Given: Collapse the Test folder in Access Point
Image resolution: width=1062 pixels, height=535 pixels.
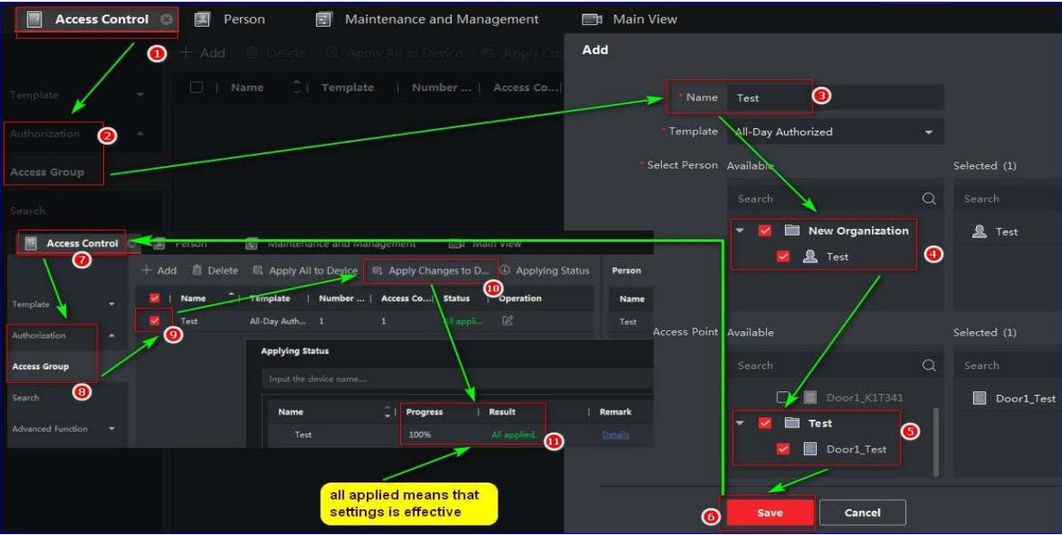Looking at the screenshot, I should click(740, 423).
